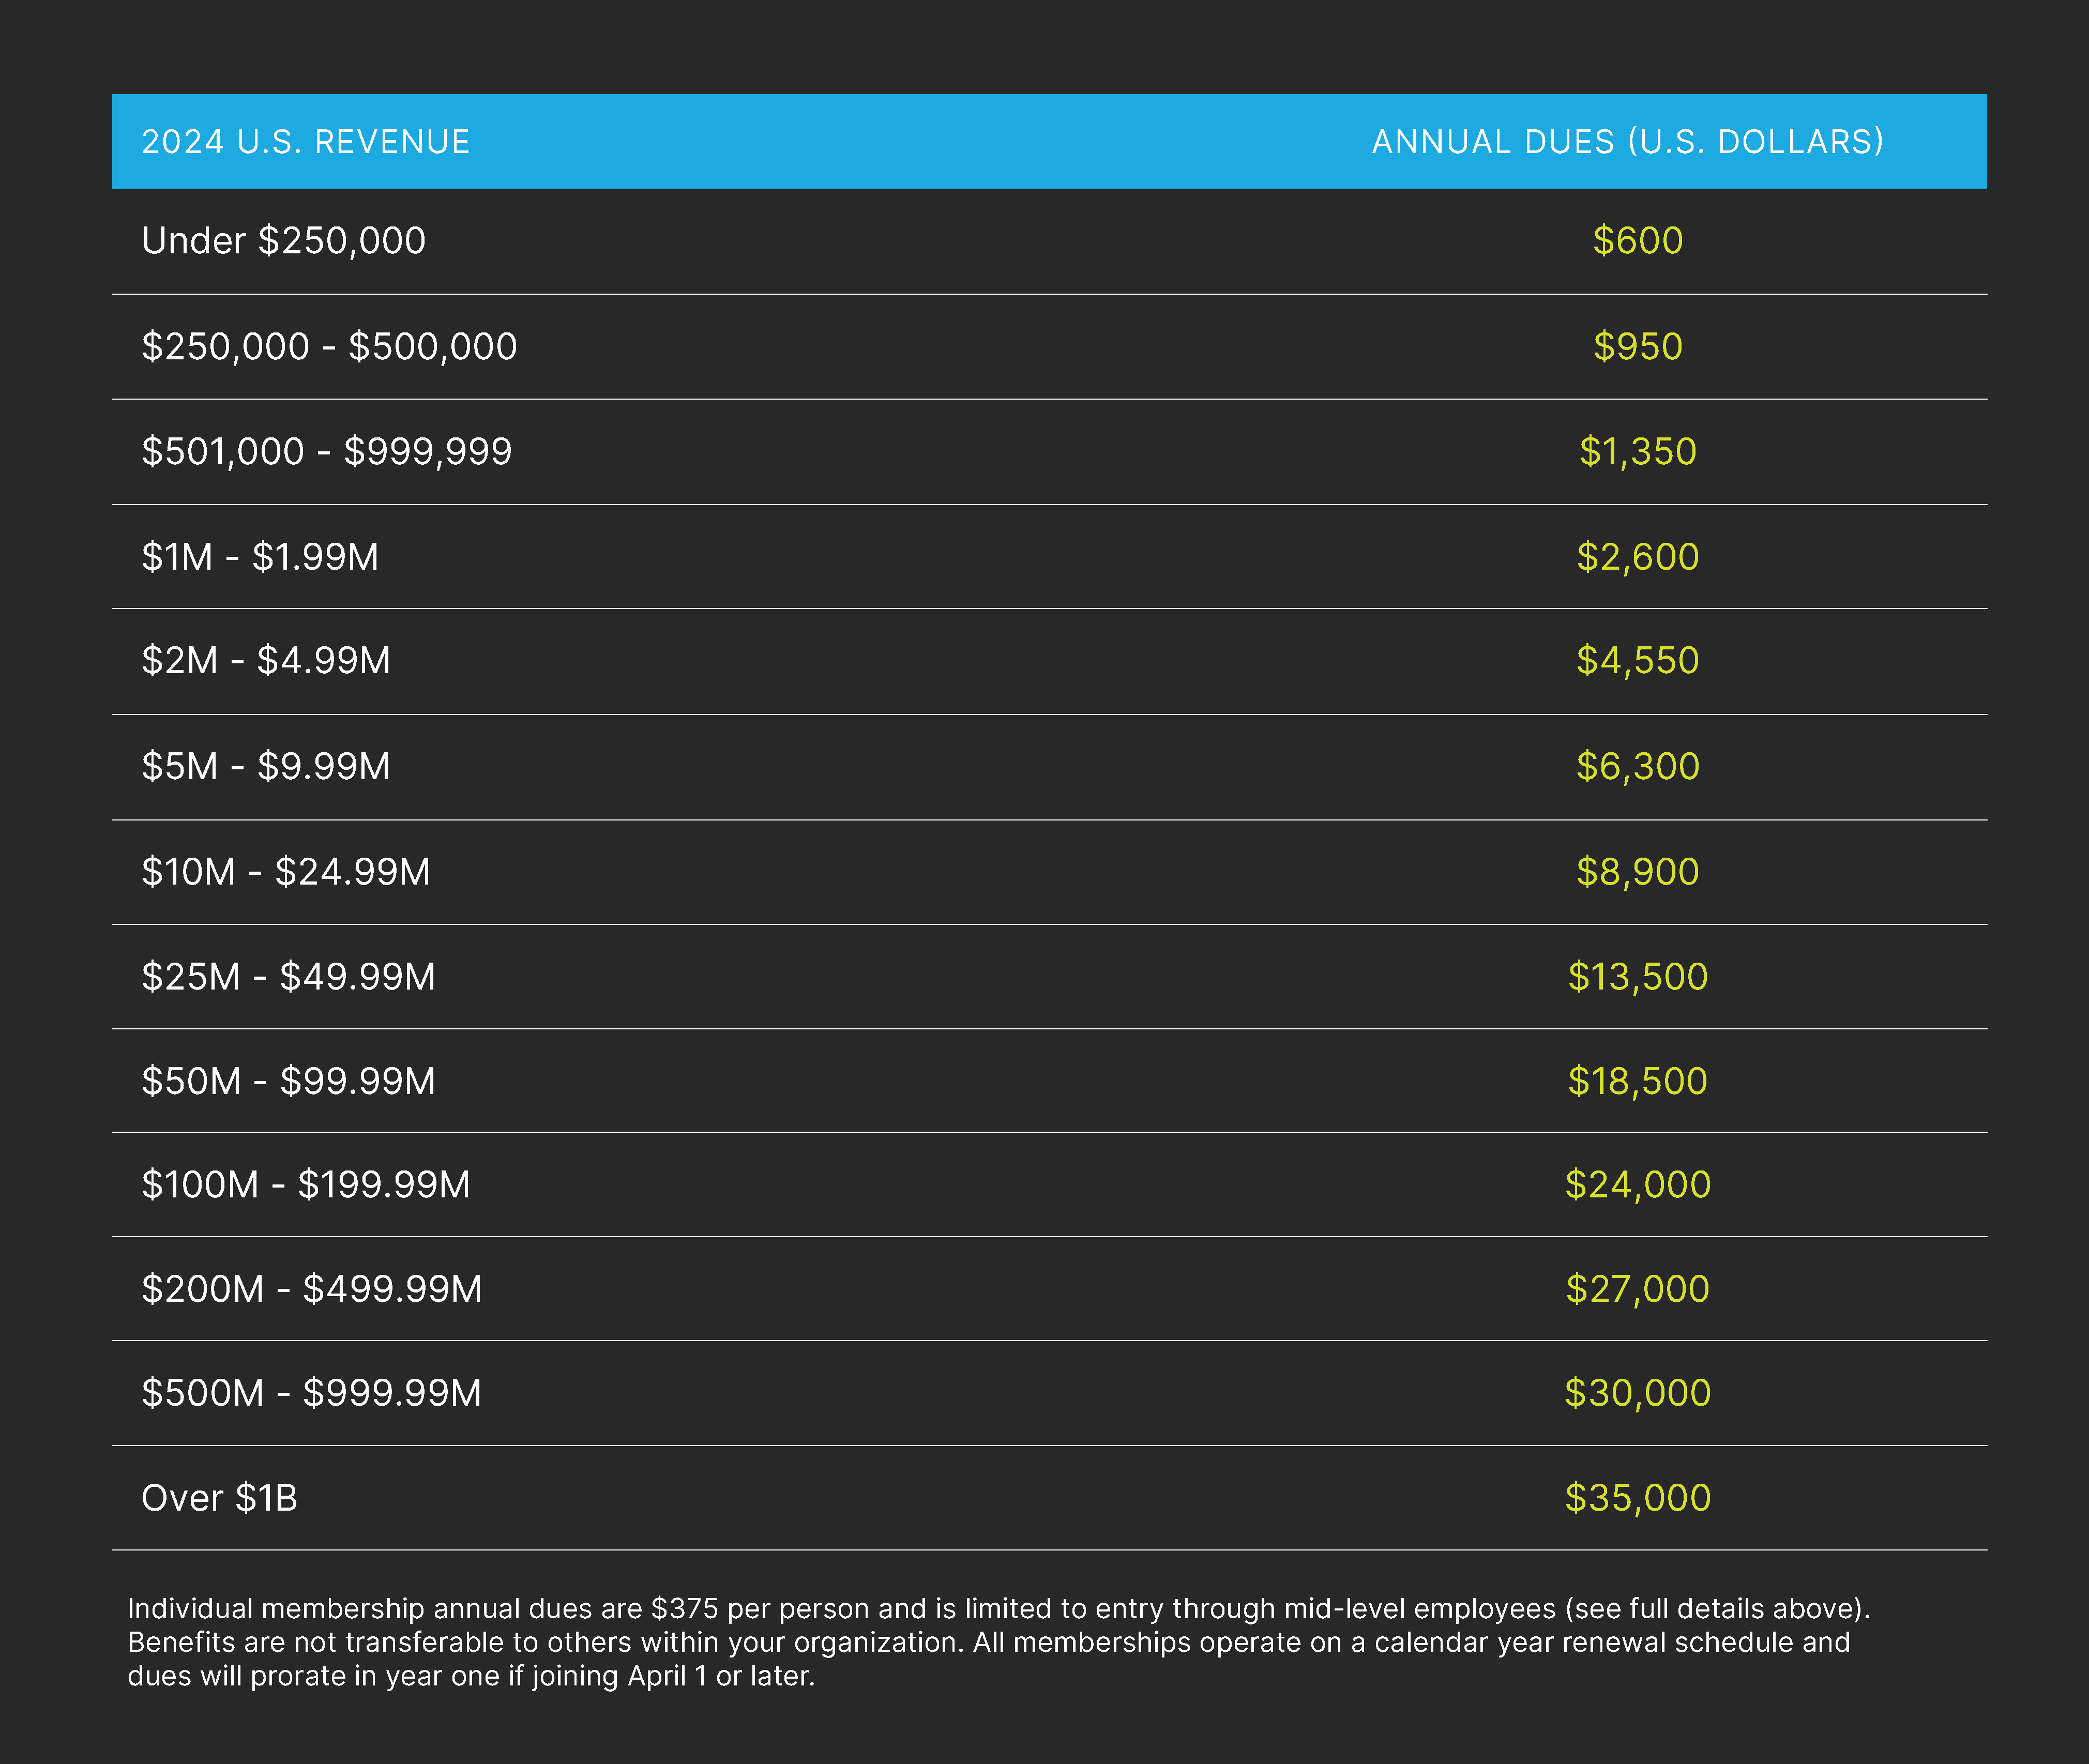
Task: Select the $200M - $499.99M revenue tier
Action: coord(1049,1289)
